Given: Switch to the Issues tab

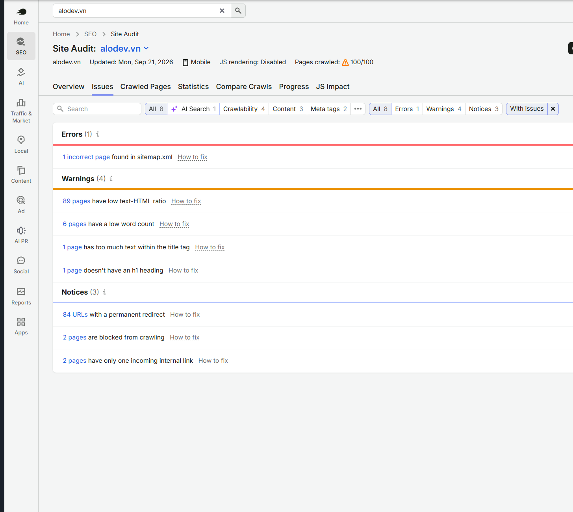Looking at the screenshot, I should [x=102, y=87].
